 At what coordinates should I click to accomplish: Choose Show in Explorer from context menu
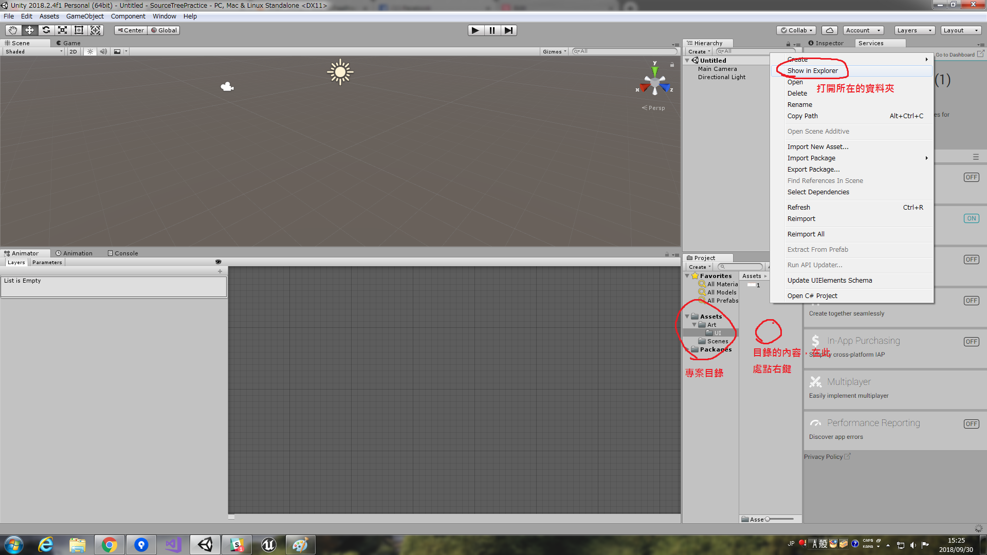point(812,71)
